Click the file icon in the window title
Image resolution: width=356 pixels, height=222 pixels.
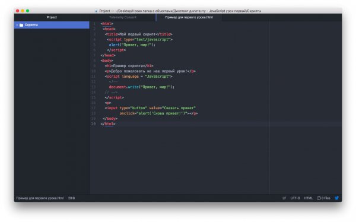tap(96, 11)
